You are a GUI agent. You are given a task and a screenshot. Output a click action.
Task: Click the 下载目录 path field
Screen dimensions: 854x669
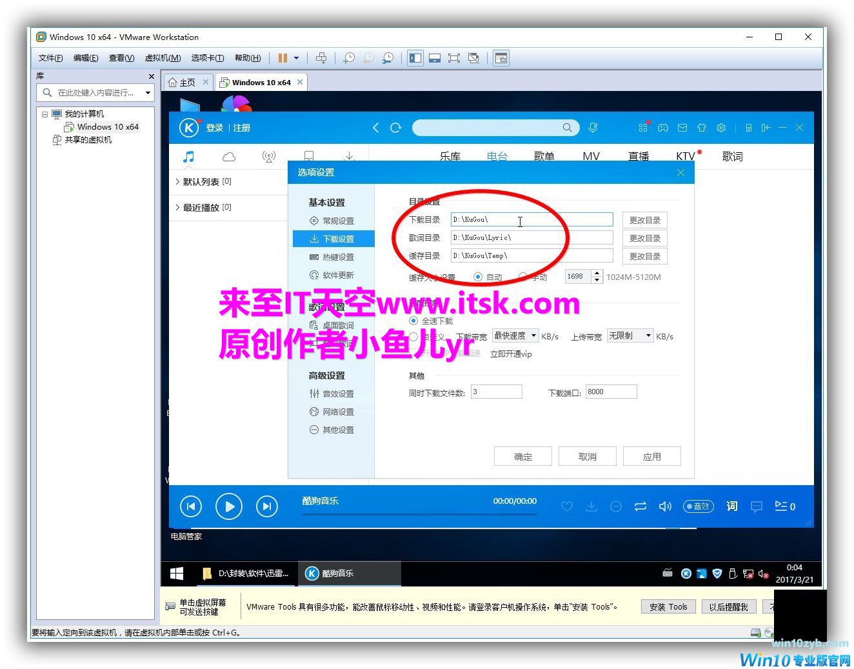pos(532,219)
